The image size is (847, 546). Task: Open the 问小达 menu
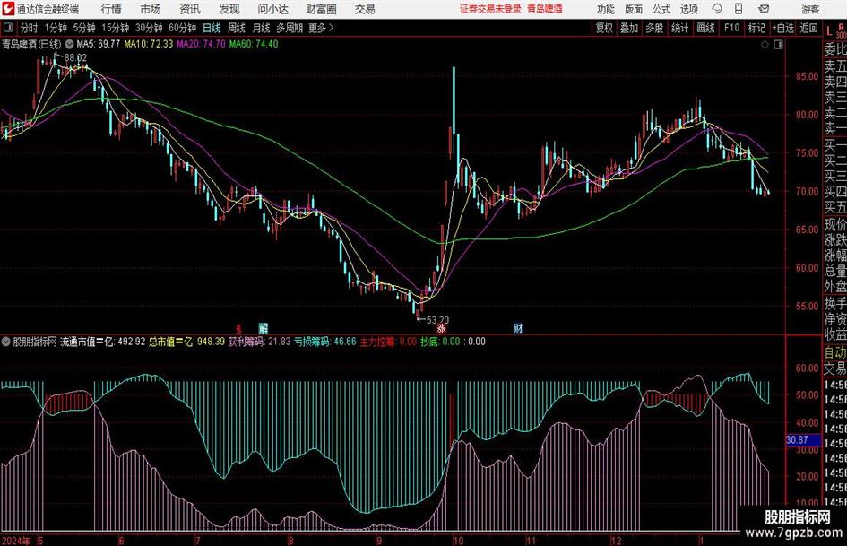pos(272,9)
